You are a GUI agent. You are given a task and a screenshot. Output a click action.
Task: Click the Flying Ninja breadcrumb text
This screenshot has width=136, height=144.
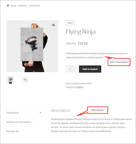tap(34, 6)
